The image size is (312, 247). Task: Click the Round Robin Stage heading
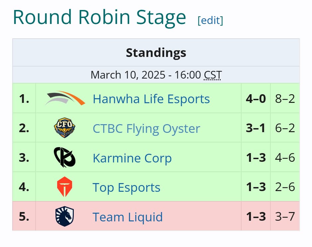click(x=99, y=17)
